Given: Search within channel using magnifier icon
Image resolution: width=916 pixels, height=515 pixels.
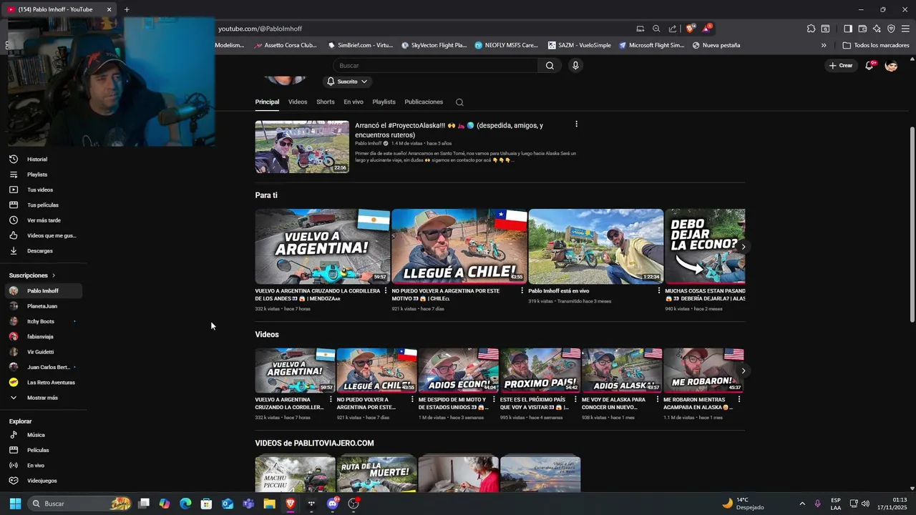Looking at the screenshot, I should point(459,102).
